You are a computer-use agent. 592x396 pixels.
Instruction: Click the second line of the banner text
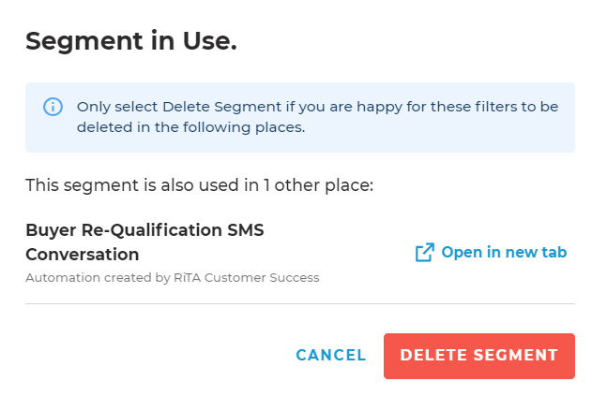(x=191, y=127)
